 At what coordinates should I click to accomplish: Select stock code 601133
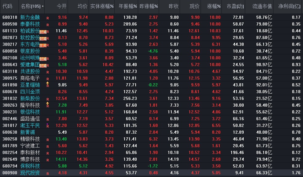pos(10,31)
